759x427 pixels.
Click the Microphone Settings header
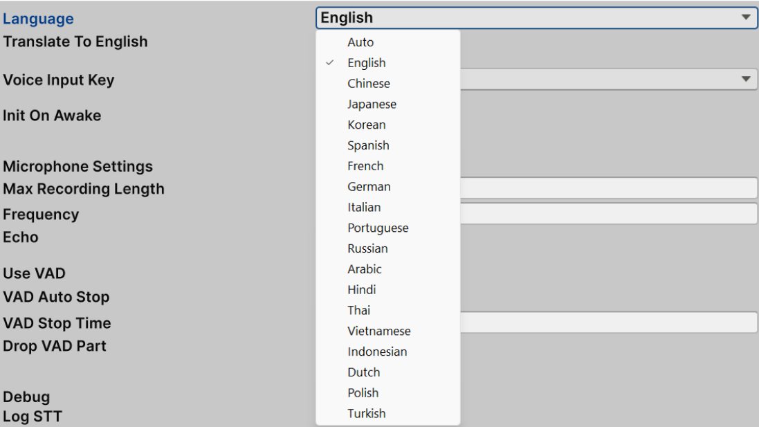point(77,166)
